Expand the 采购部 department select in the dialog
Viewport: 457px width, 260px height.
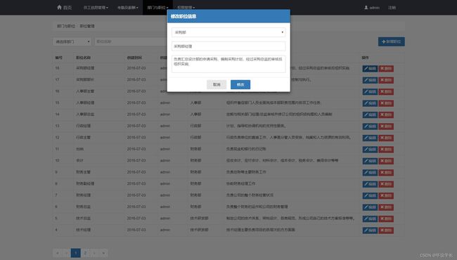(228, 32)
